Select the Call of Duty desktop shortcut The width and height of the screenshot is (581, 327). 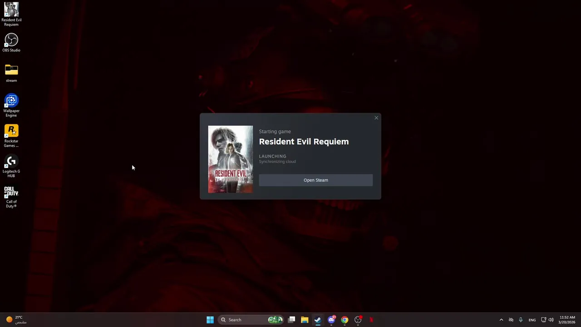[11, 197]
